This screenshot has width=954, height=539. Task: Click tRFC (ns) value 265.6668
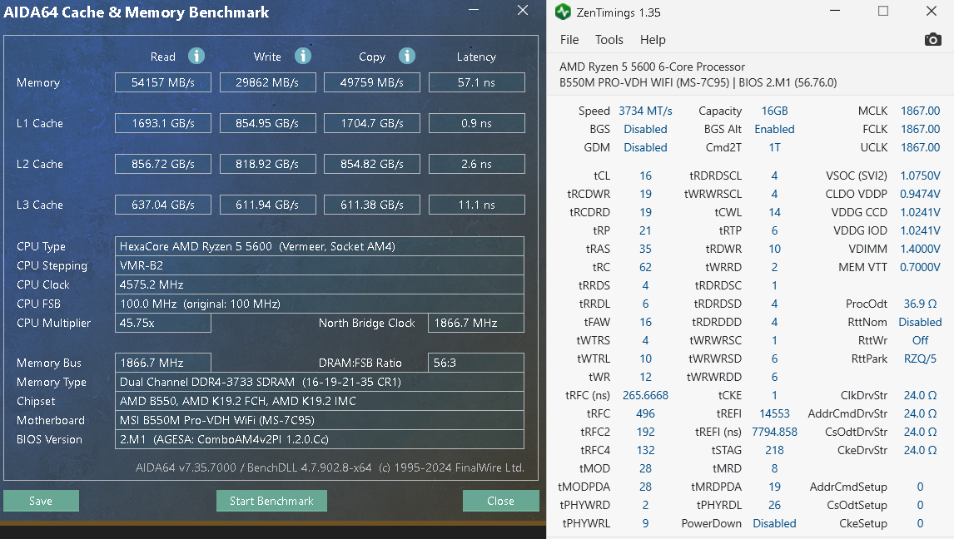click(x=645, y=395)
